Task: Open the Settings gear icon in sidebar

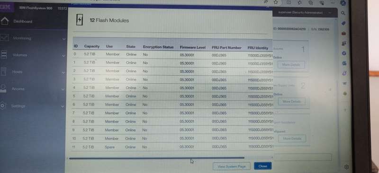Action: (x=3, y=106)
